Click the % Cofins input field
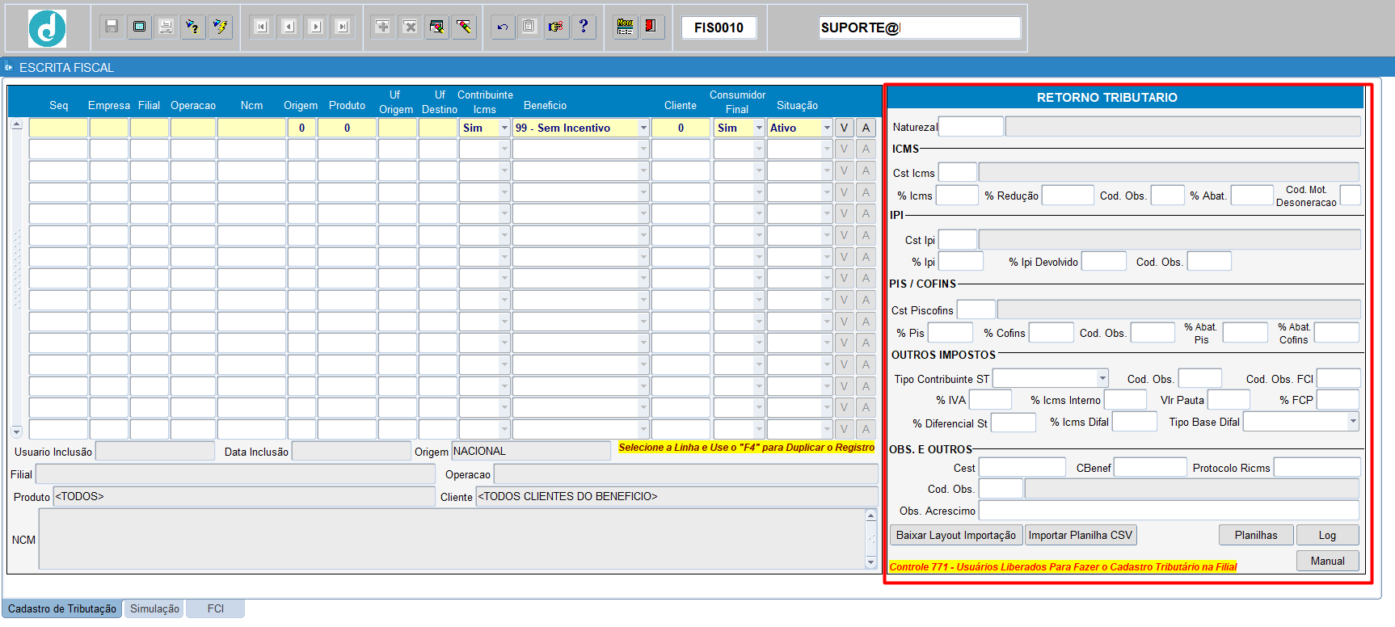This screenshot has width=1395, height=627. [x=1051, y=332]
